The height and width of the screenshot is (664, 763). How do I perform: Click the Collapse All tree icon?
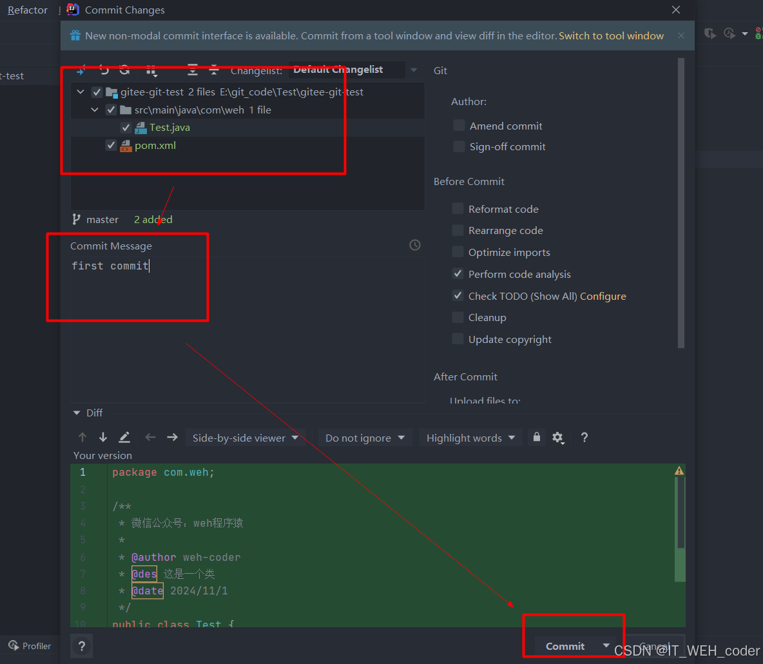(x=214, y=70)
